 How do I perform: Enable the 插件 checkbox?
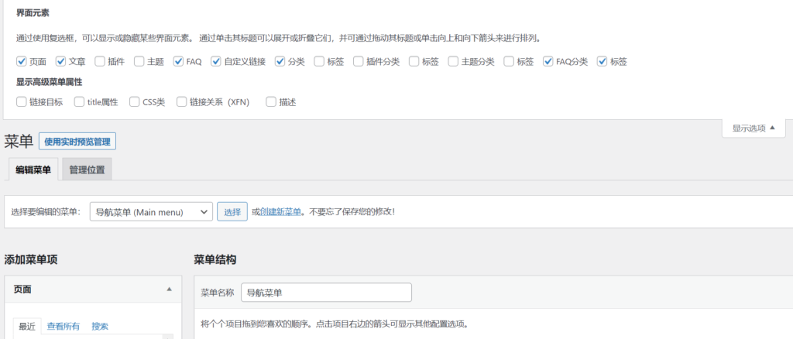pos(101,61)
